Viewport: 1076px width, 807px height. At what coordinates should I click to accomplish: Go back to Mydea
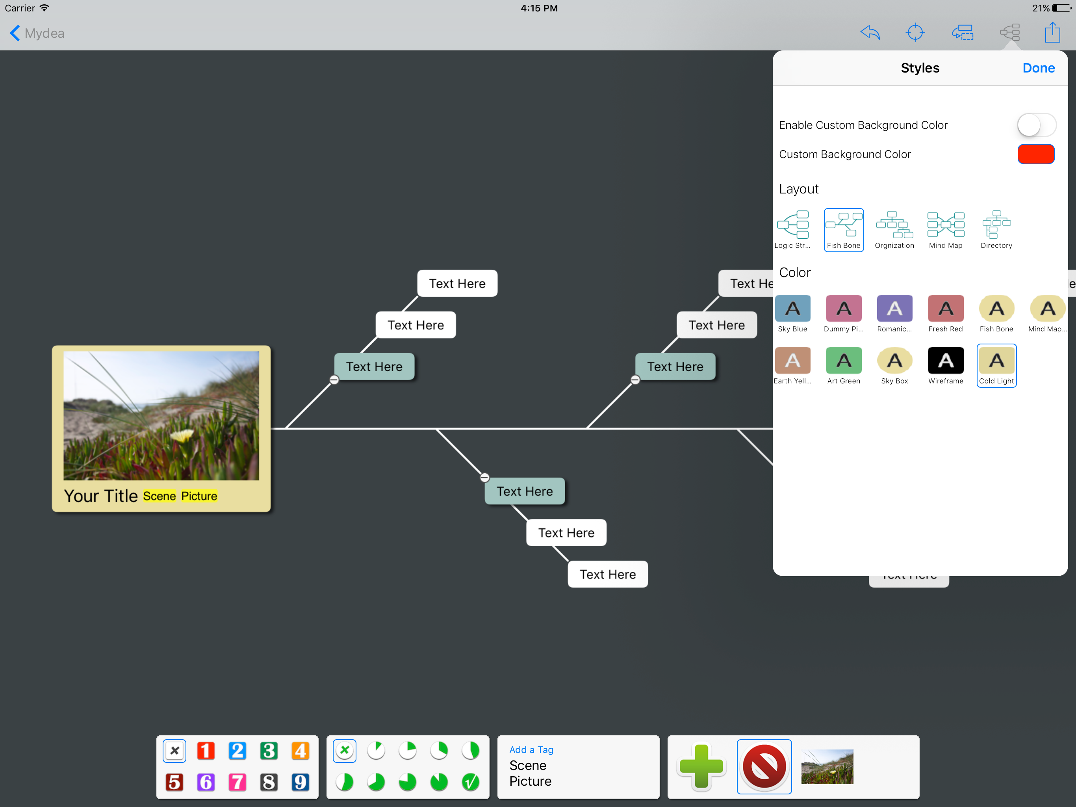37,33
